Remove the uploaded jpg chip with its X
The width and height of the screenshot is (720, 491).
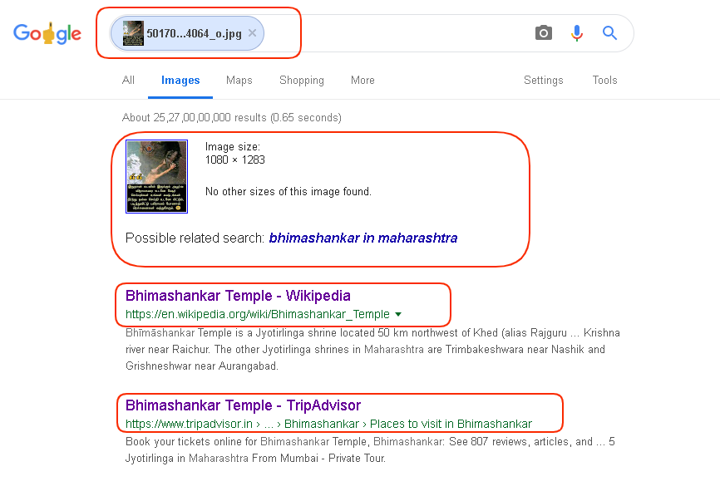pyautogui.click(x=252, y=33)
